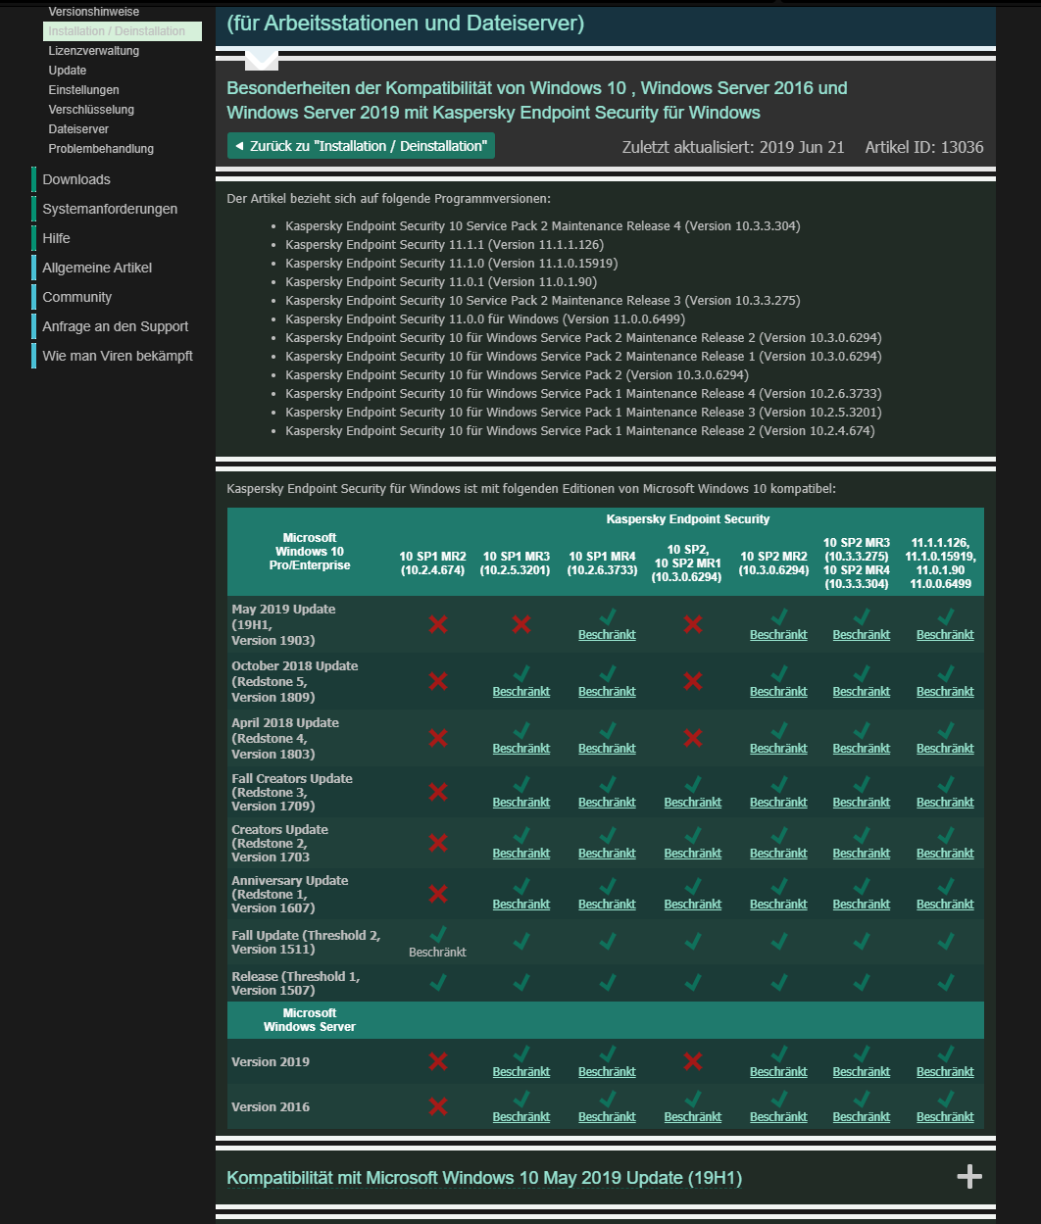Open Problembehandlung in the sidebar
This screenshot has height=1224, width=1041.
tap(101, 149)
